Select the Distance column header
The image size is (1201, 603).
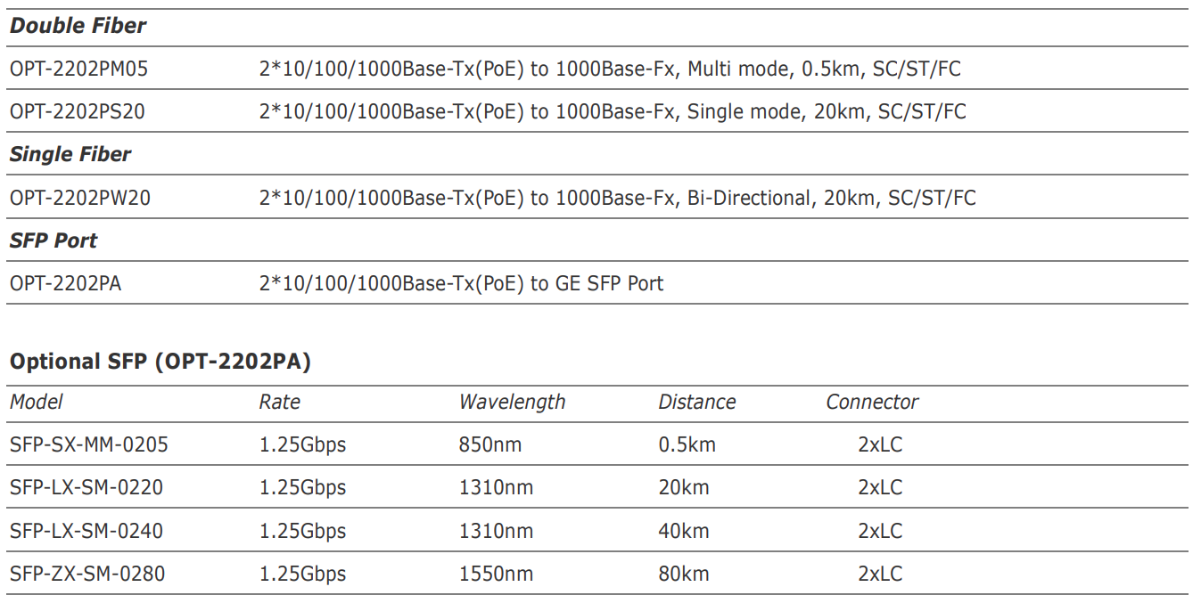pos(696,402)
